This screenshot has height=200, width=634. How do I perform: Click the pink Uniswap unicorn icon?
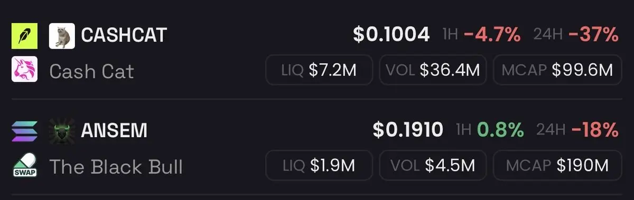point(24,69)
